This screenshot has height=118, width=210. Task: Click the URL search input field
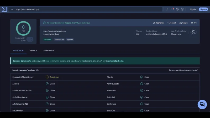pyautogui.click(x=85, y=9)
